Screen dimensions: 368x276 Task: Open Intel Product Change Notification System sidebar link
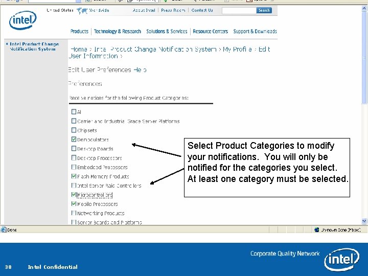tap(34, 47)
